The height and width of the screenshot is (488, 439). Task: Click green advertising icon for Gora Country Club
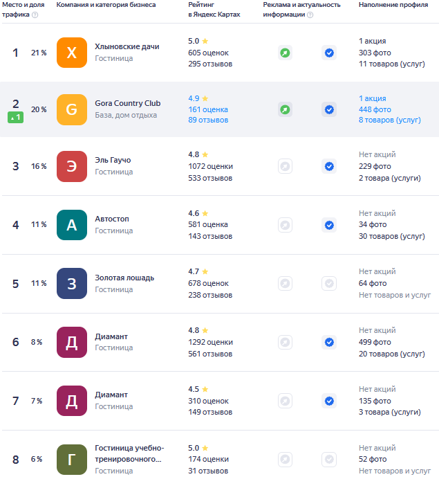(285, 109)
